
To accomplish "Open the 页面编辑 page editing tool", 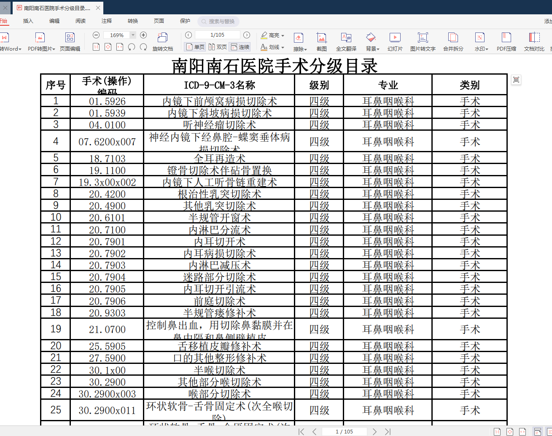I will 70,38.
